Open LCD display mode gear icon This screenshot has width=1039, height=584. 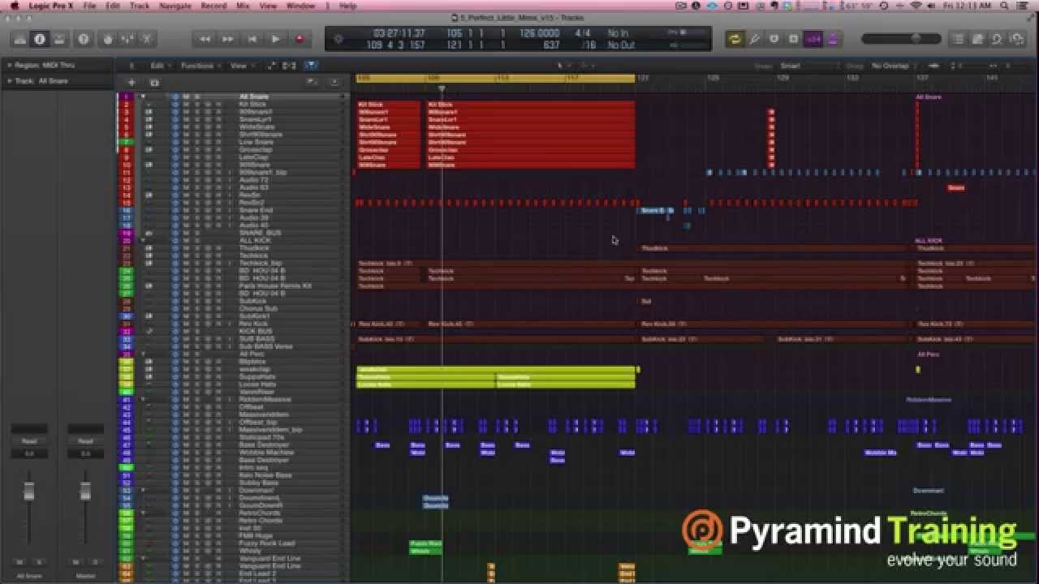(338, 39)
